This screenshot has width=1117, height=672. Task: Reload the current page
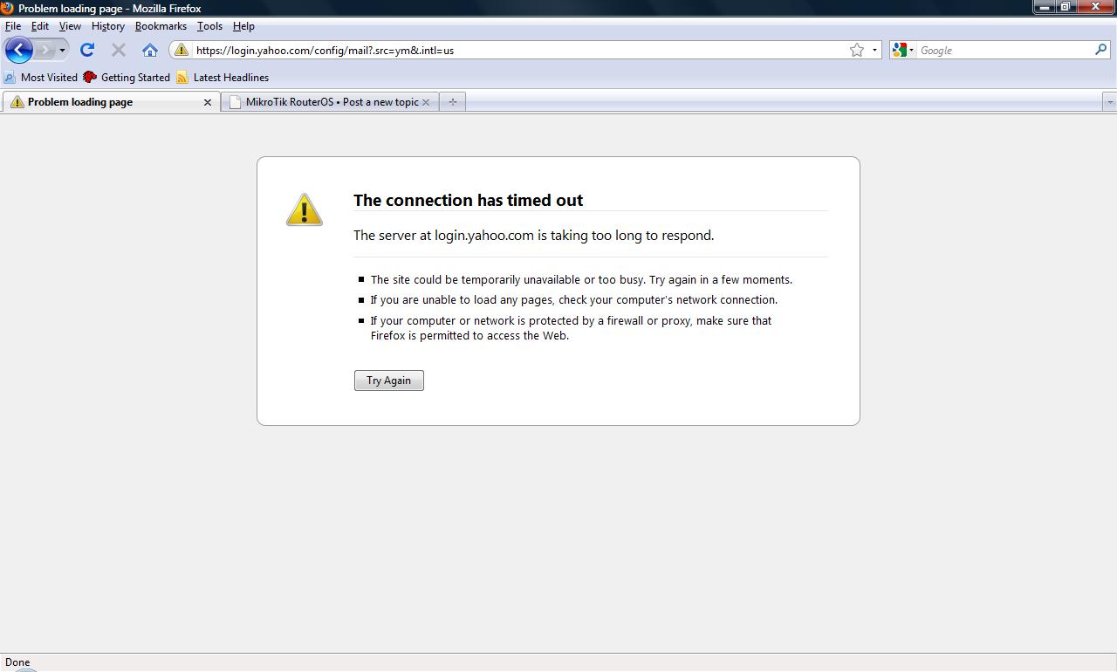click(x=87, y=50)
